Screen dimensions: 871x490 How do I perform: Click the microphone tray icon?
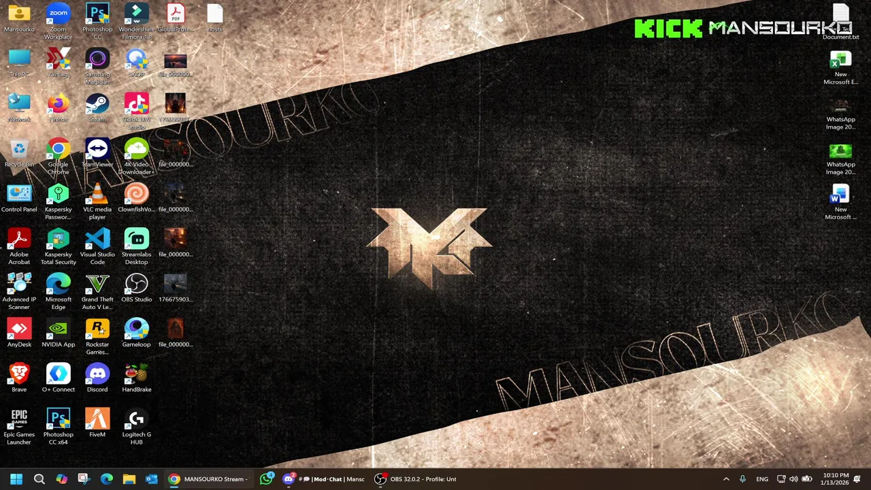742,479
